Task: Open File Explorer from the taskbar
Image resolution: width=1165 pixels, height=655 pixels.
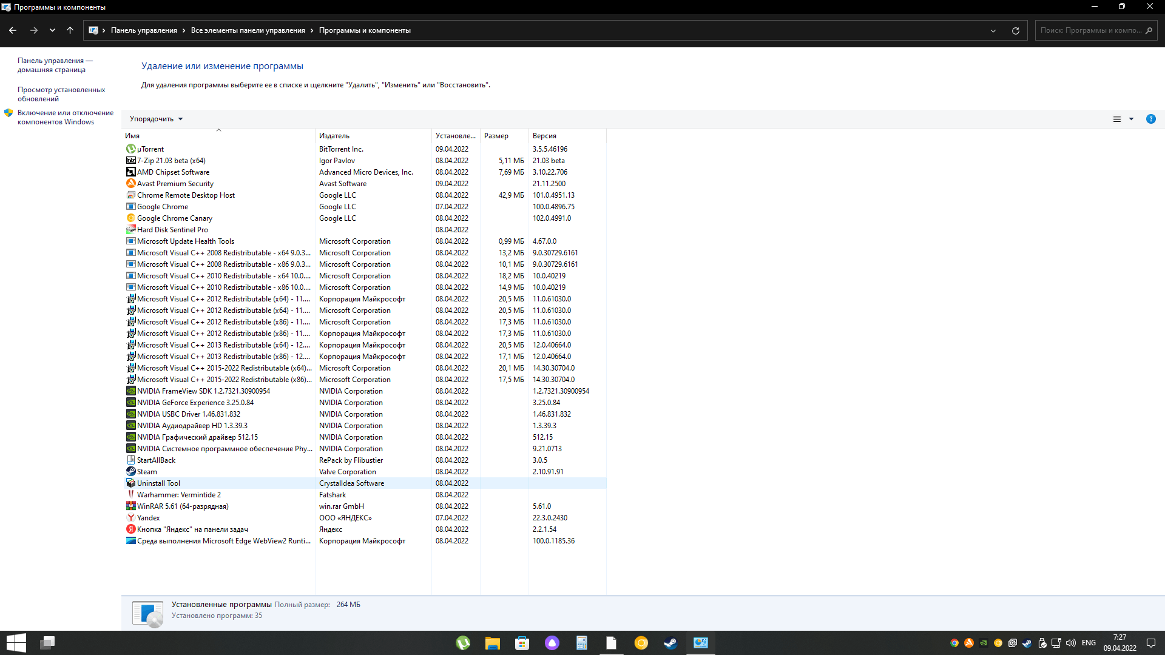Action: [492, 643]
